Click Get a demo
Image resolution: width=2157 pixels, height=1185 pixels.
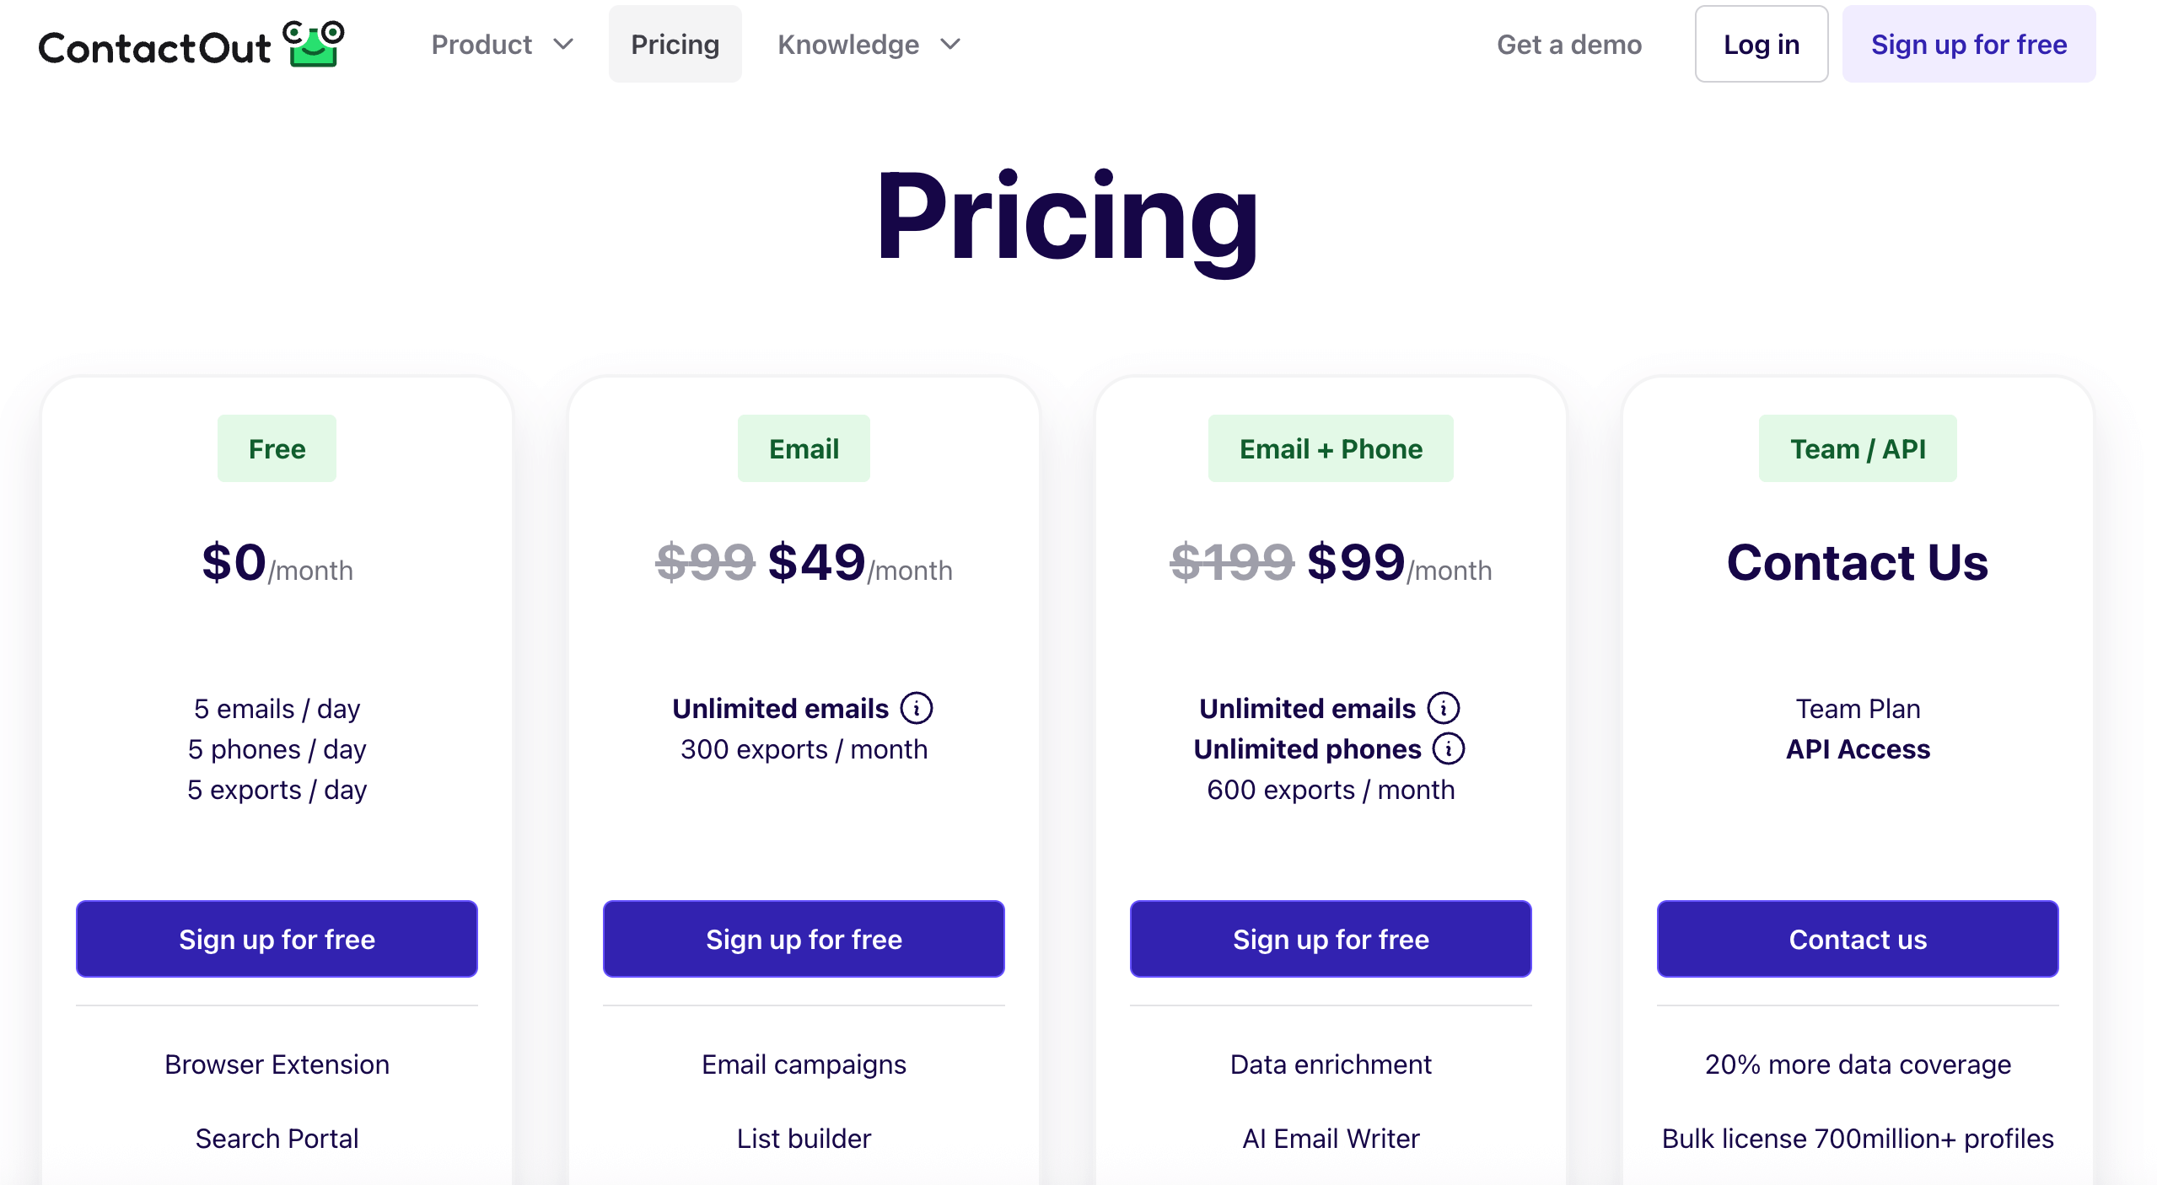coord(1569,44)
